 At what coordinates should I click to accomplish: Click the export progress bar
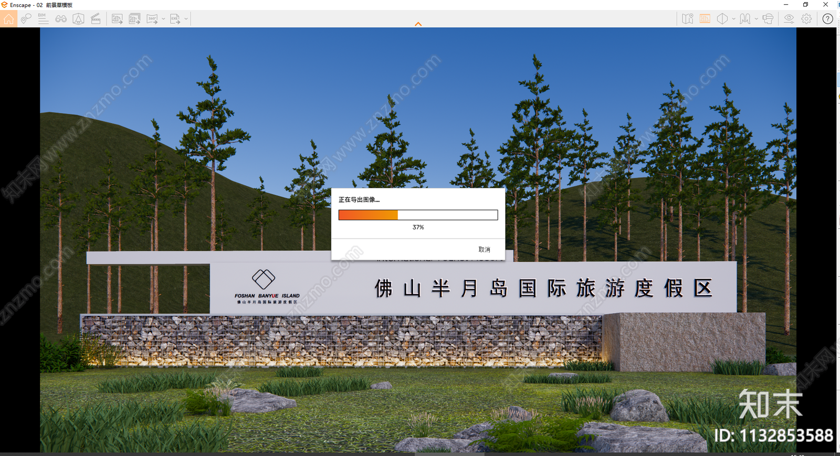[418, 215]
